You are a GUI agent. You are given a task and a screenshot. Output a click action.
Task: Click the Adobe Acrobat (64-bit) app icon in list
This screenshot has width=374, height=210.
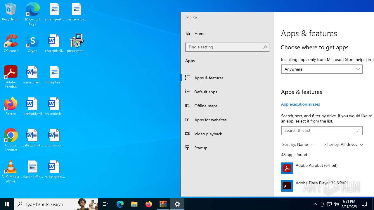(287, 168)
